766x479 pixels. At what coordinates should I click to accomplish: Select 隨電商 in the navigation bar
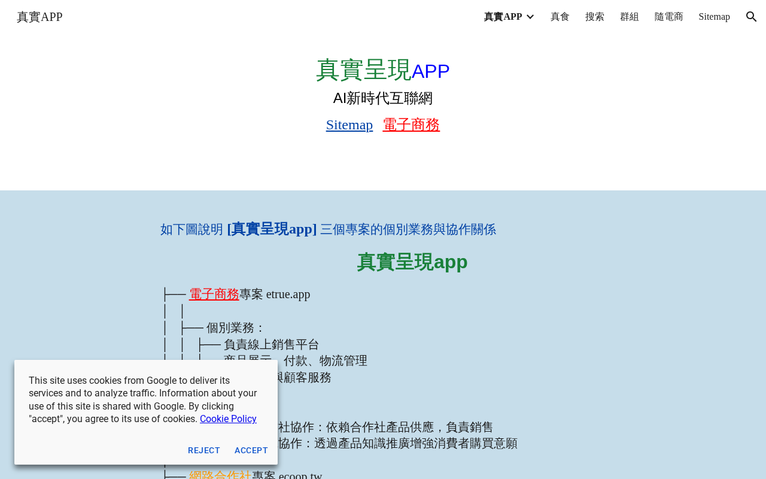click(669, 17)
